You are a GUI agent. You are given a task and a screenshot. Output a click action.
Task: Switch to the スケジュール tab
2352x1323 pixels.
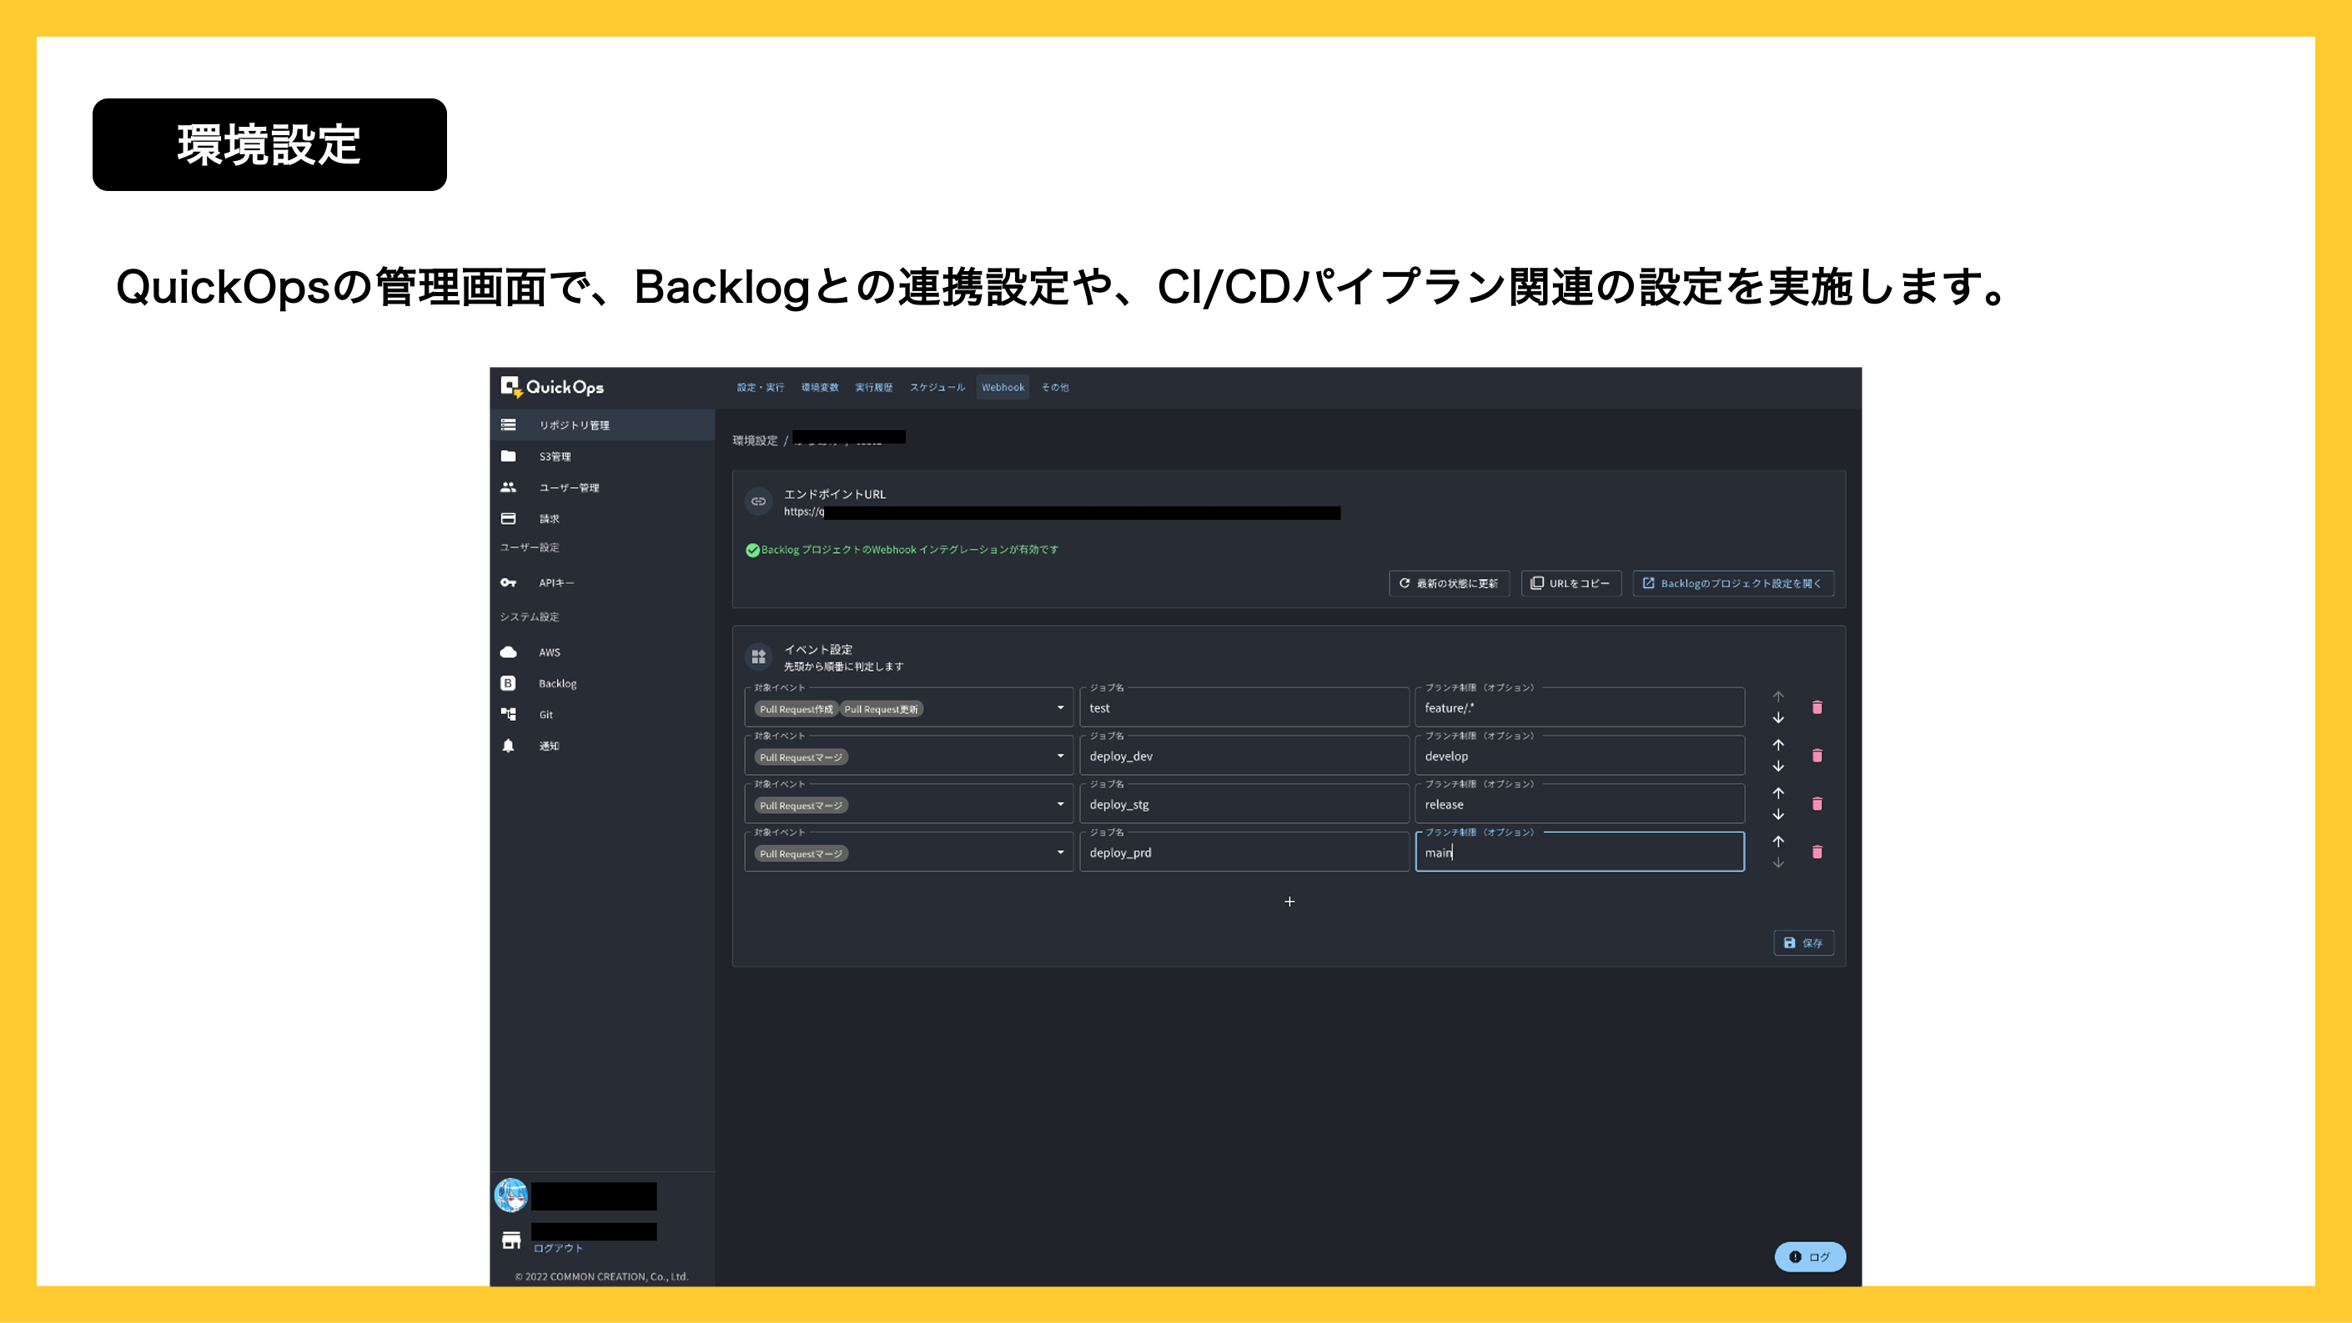(x=936, y=387)
